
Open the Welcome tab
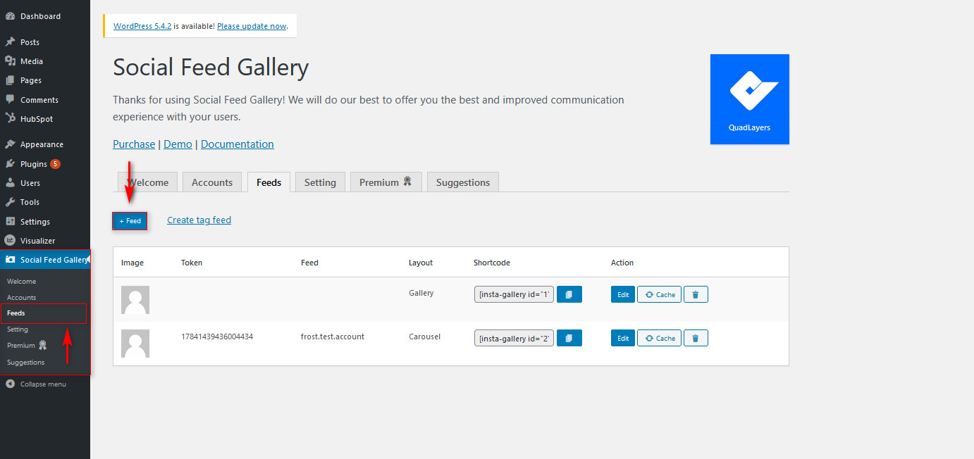click(x=147, y=182)
